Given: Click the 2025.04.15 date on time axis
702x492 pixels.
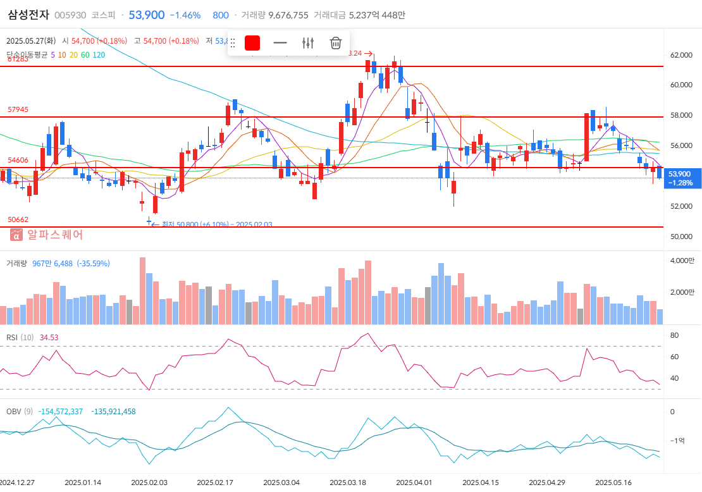Looking at the screenshot, I should (x=481, y=482).
